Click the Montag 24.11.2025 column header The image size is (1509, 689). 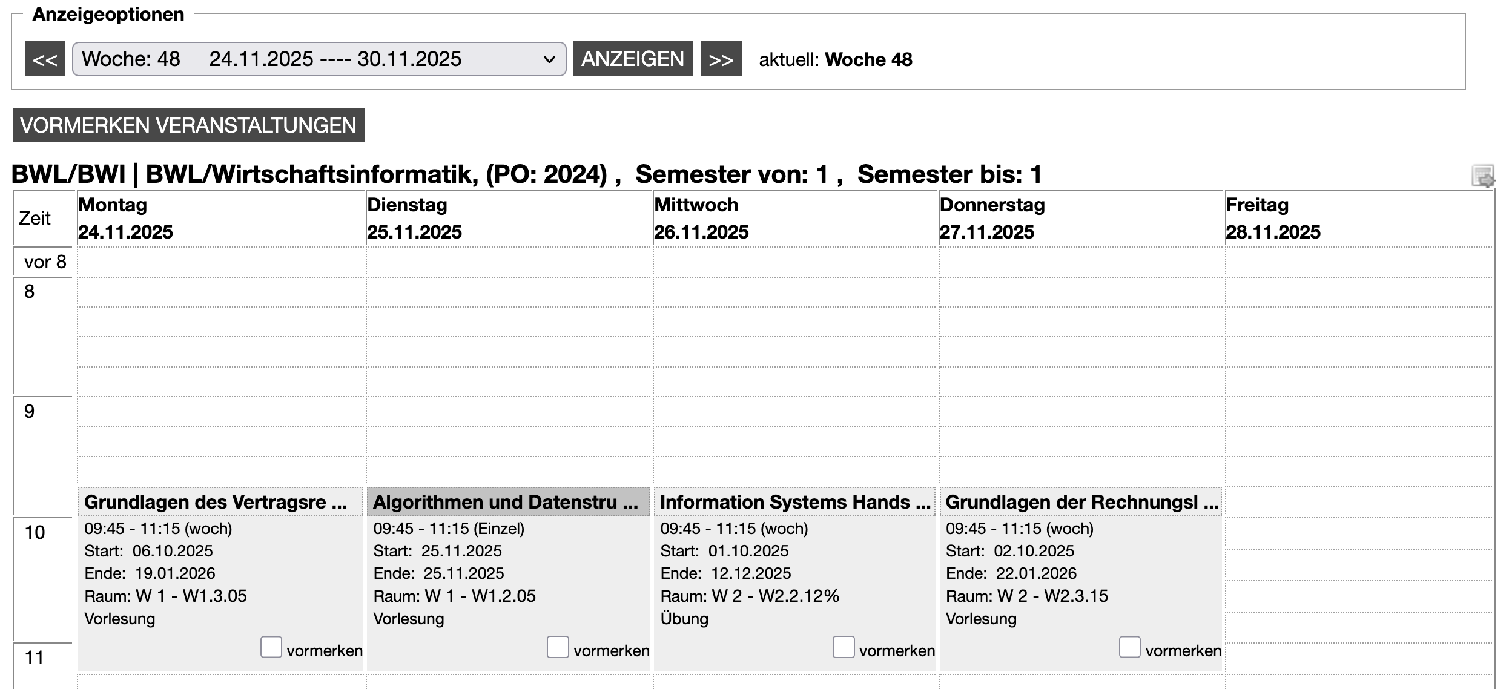pos(125,219)
